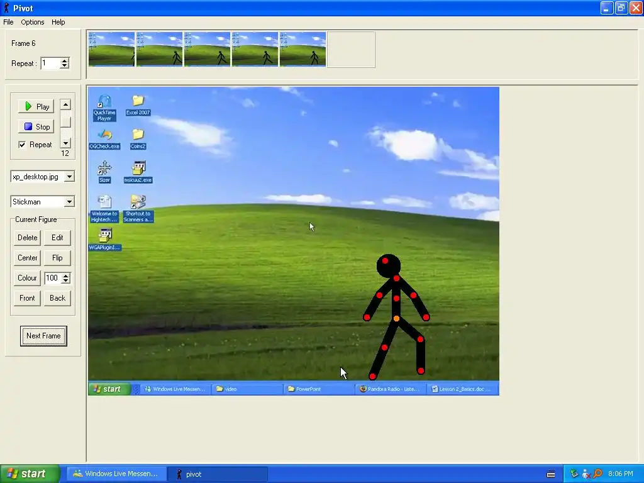
Task: Click the orange origin handle of stickman
Action: [x=396, y=318]
